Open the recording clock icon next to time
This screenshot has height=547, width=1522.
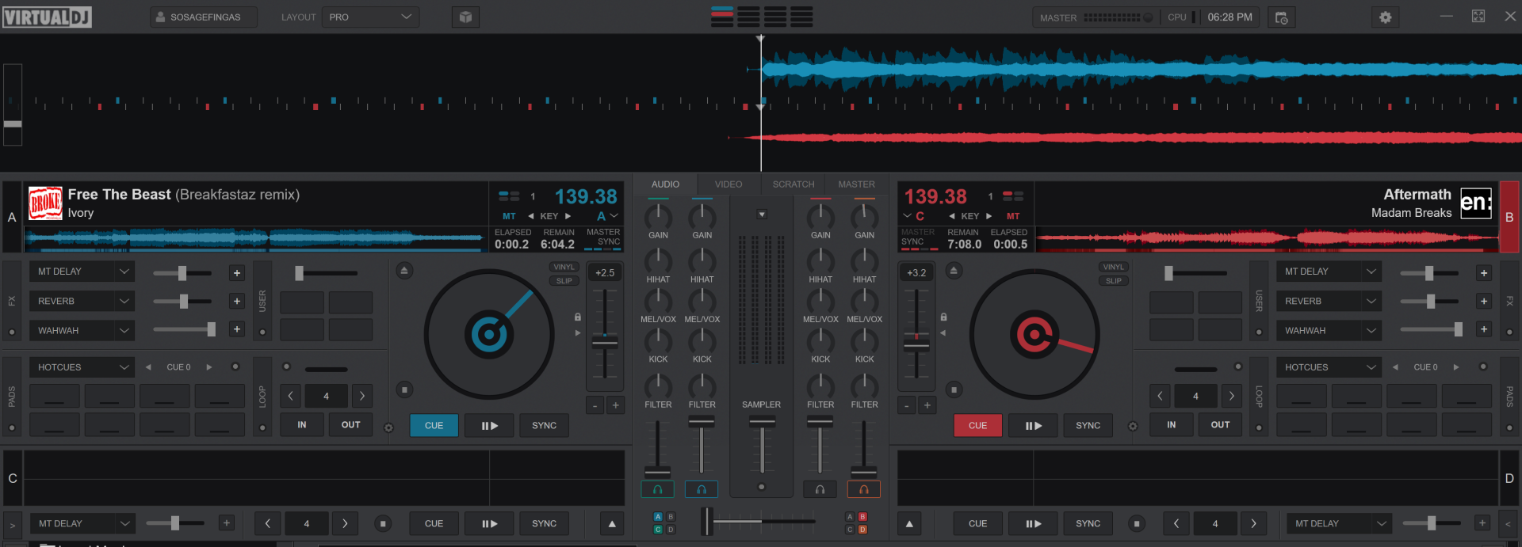pos(1281,17)
